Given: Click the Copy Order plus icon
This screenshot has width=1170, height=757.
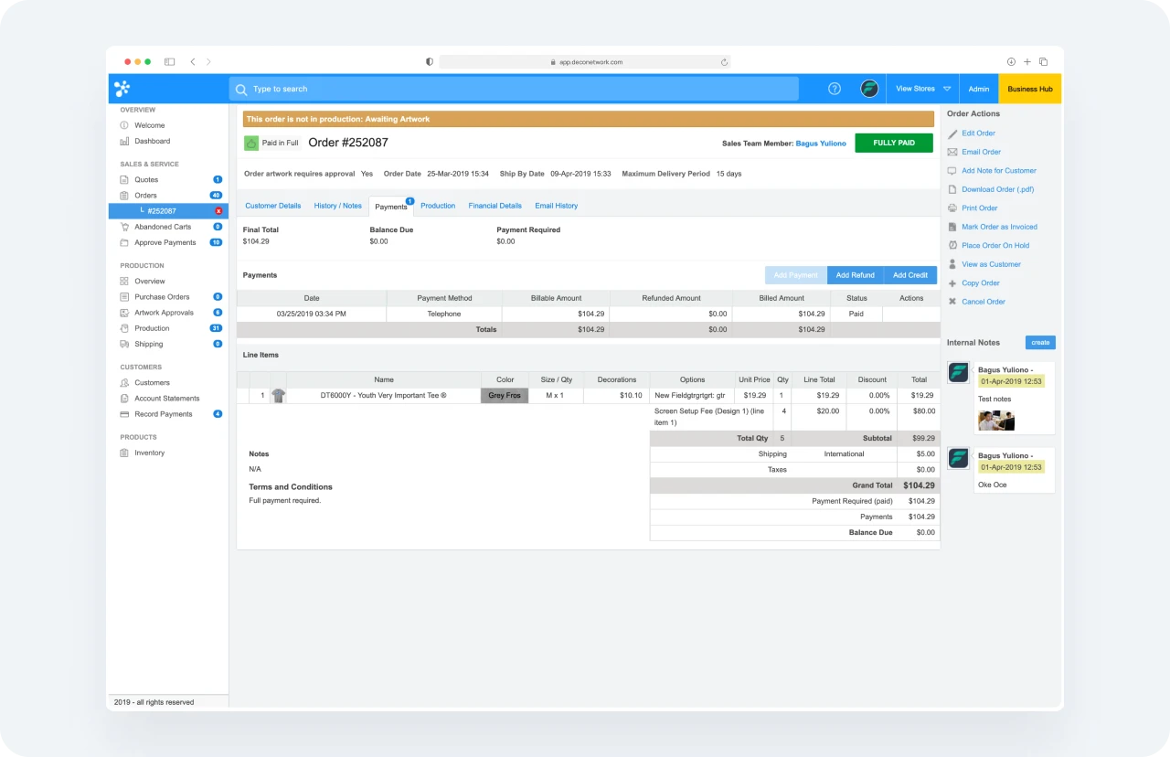Looking at the screenshot, I should (952, 283).
